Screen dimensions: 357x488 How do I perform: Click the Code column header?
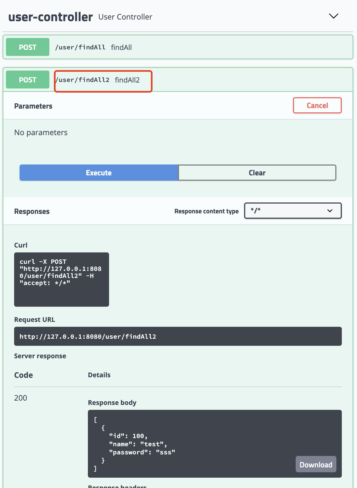coord(24,375)
